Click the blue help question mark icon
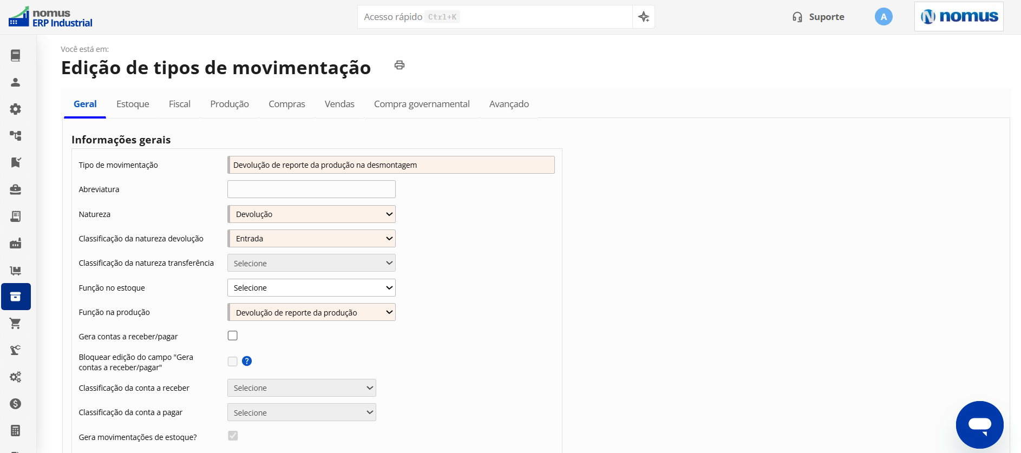 [x=247, y=361]
